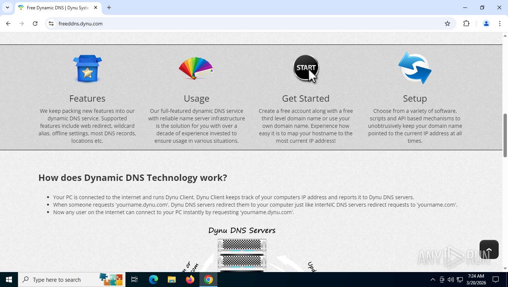Go back to the previous page

click(8, 24)
